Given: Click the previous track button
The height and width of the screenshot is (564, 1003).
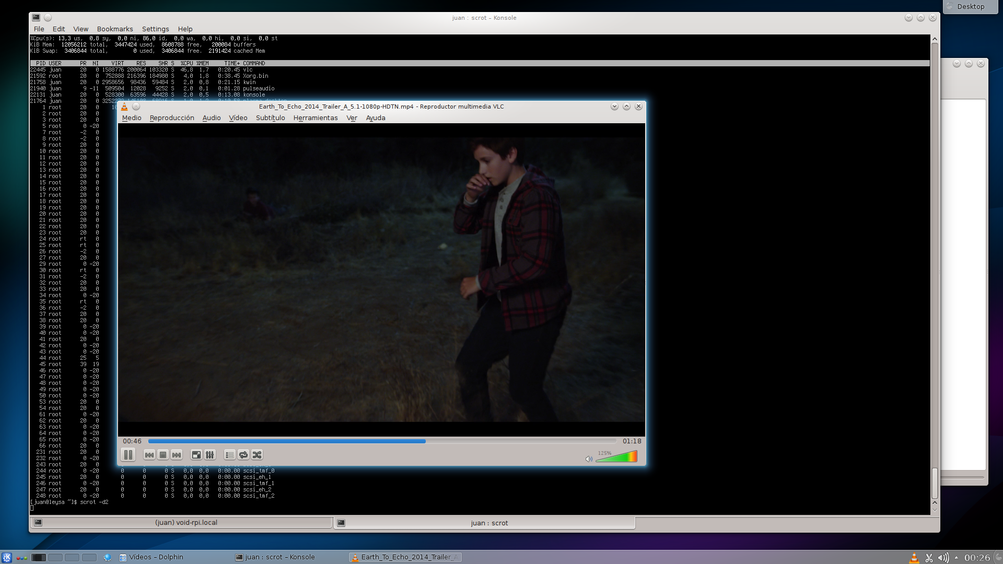Looking at the screenshot, I should click(149, 455).
